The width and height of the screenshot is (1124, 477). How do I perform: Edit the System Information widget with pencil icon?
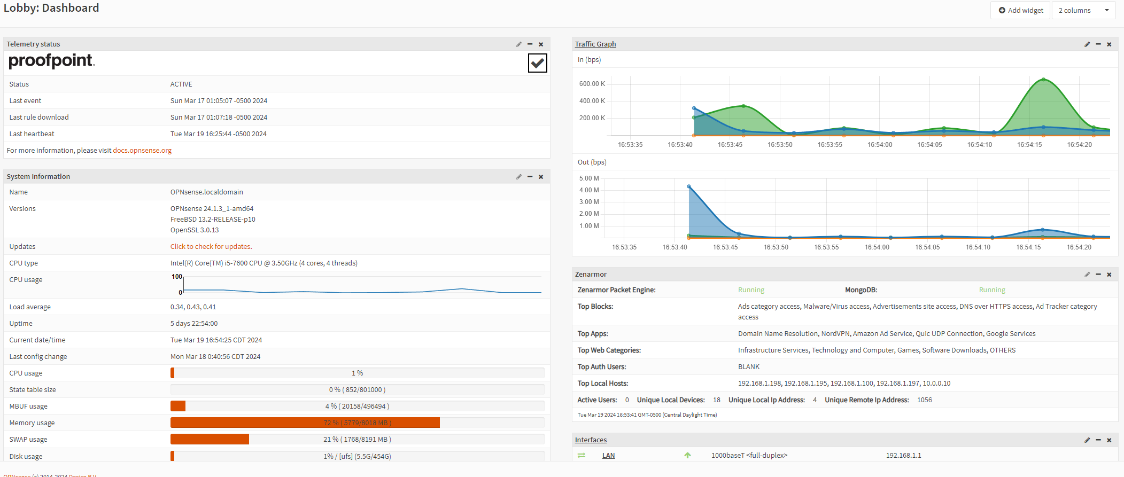[x=518, y=177]
